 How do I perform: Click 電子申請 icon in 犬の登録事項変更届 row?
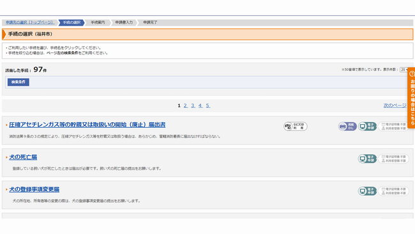(367, 191)
